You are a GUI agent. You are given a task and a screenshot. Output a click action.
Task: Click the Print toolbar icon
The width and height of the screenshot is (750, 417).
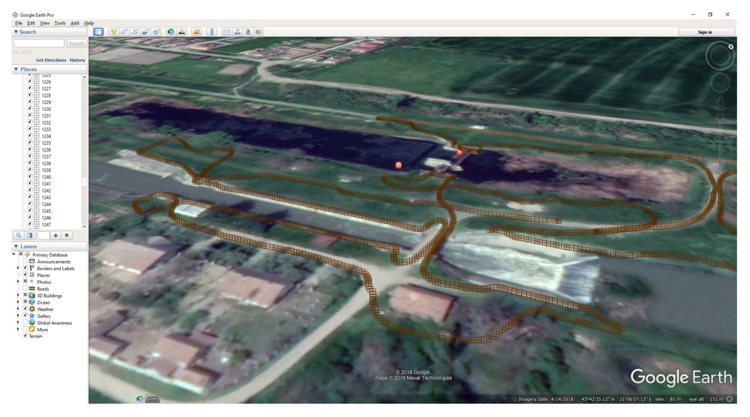[237, 32]
